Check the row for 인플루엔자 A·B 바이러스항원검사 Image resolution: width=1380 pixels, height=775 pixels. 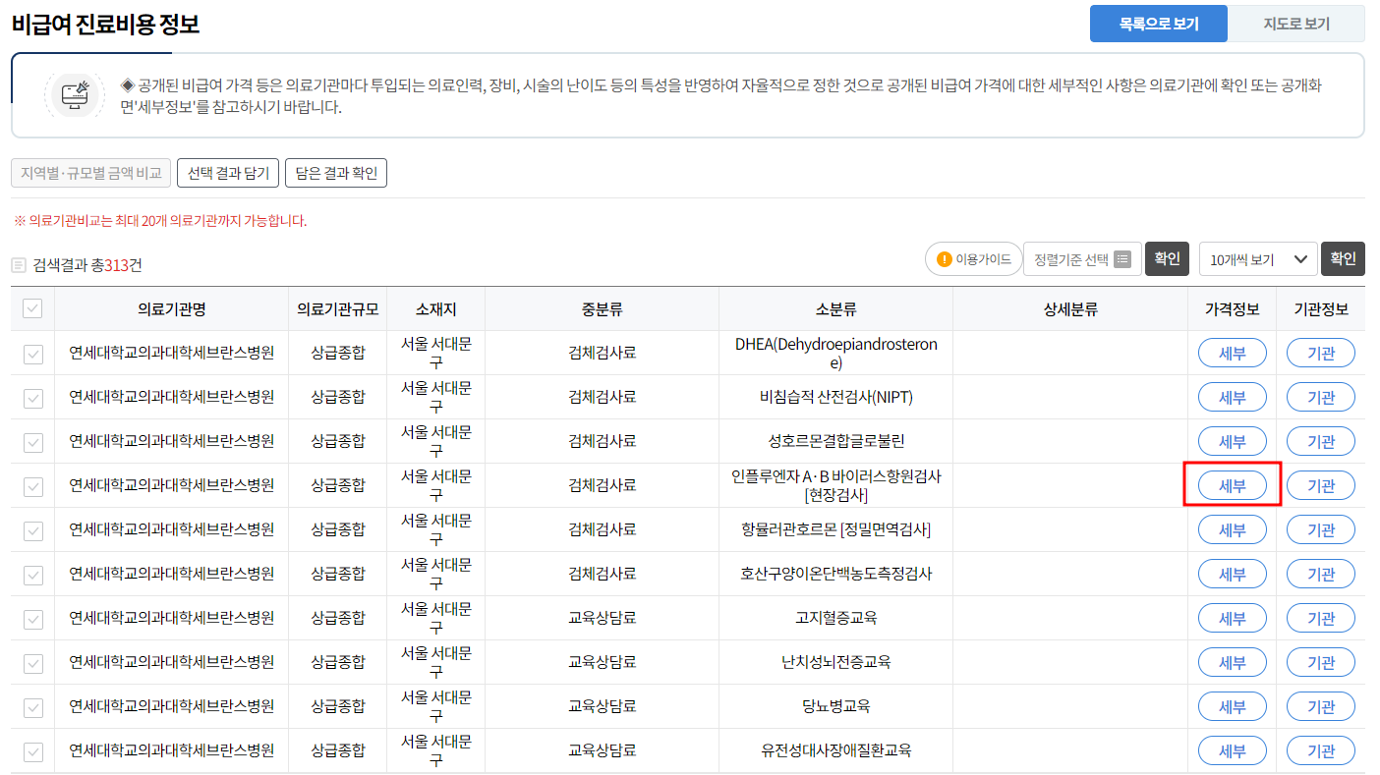(x=33, y=486)
